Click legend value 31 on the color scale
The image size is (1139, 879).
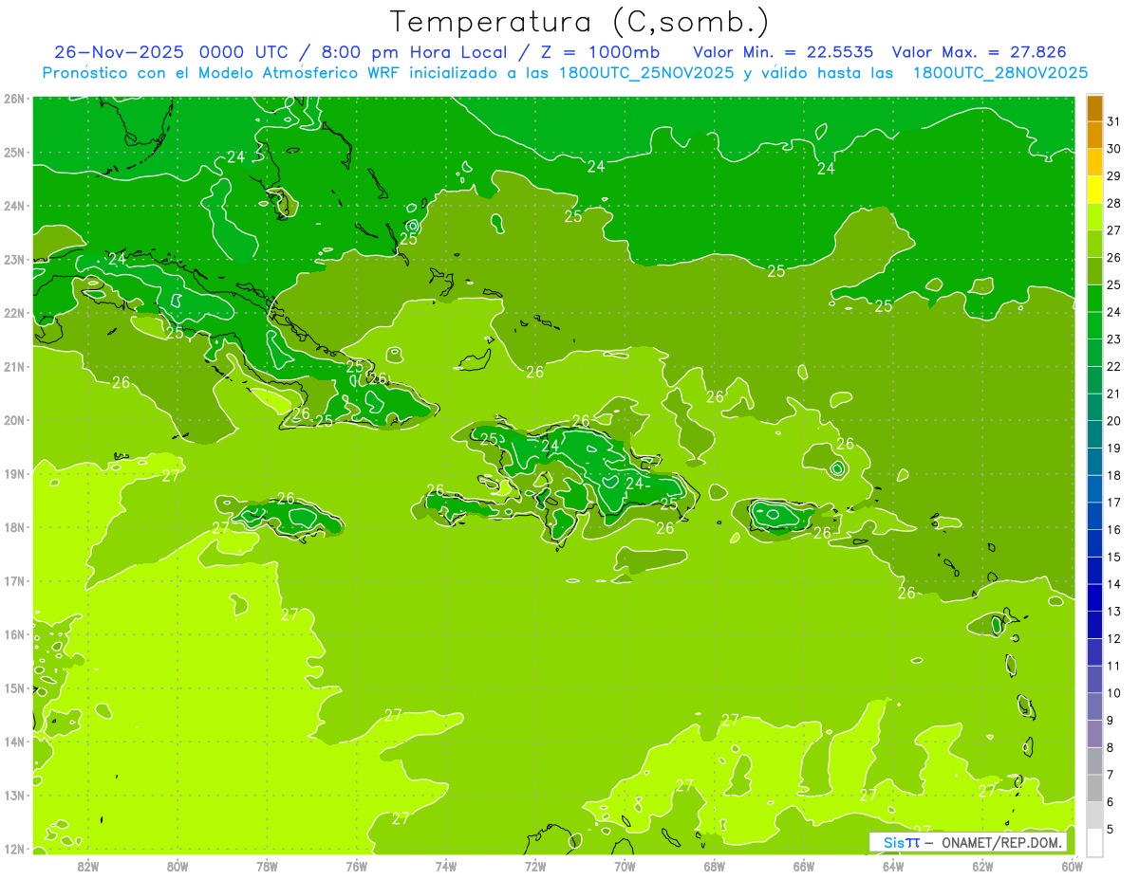pyautogui.click(x=1113, y=121)
